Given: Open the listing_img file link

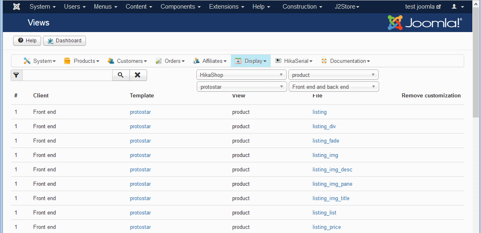Looking at the screenshot, I should pyautogui.click(x=325, y=155).
